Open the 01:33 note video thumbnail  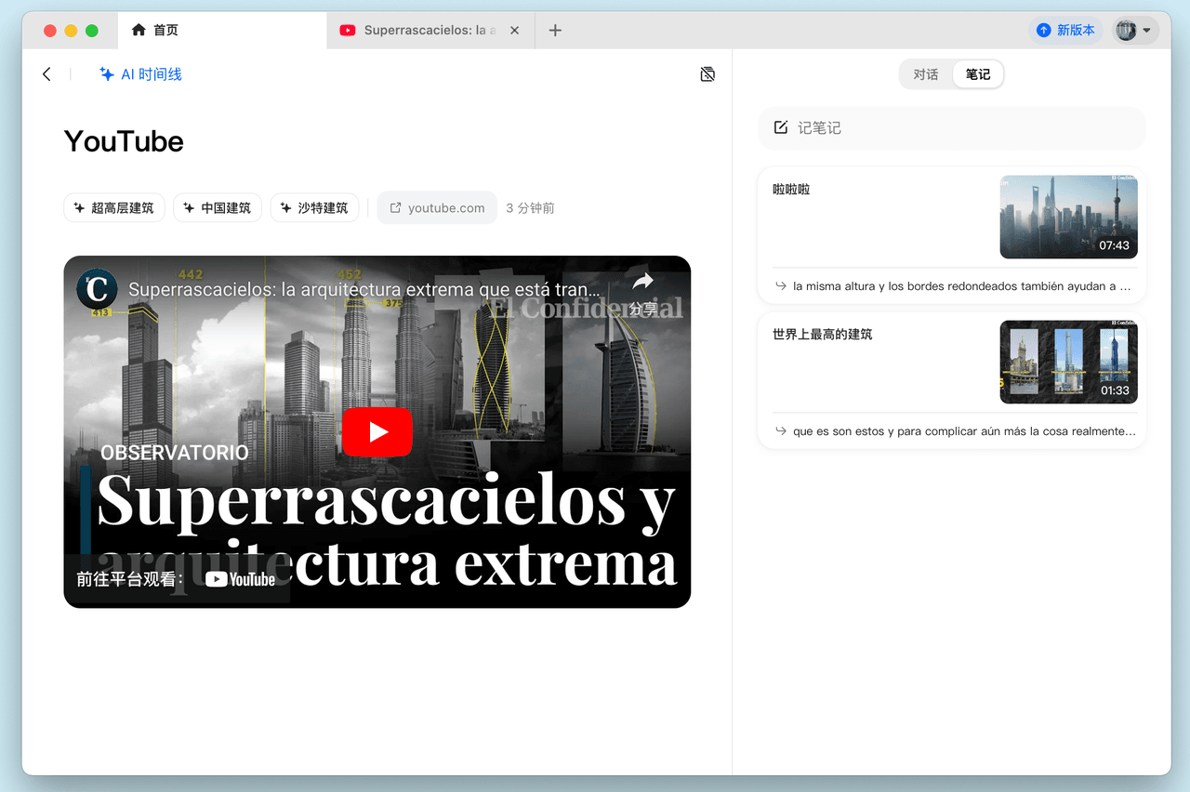[1068, 362]
